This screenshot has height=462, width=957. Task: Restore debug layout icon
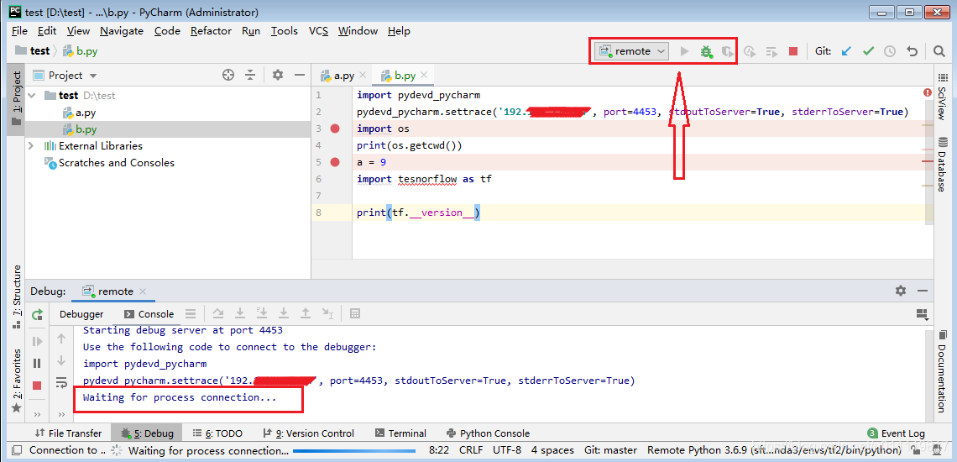click(x=923, y=313)
